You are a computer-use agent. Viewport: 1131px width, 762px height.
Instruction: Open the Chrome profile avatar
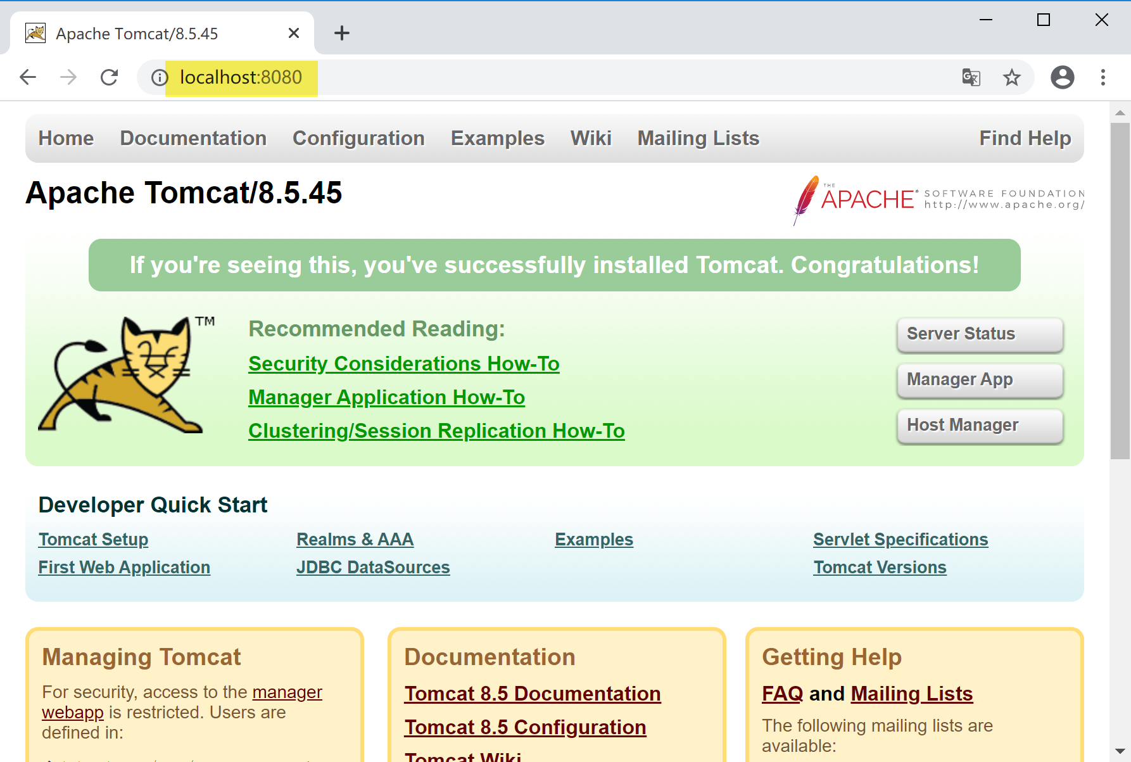click(1063, 77)
